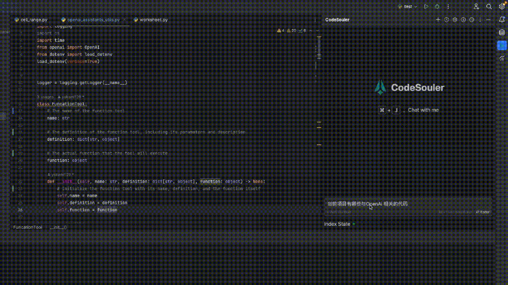Open CodeSouler panel options dots
508x285 pixels.
click(x=480, y=20)
